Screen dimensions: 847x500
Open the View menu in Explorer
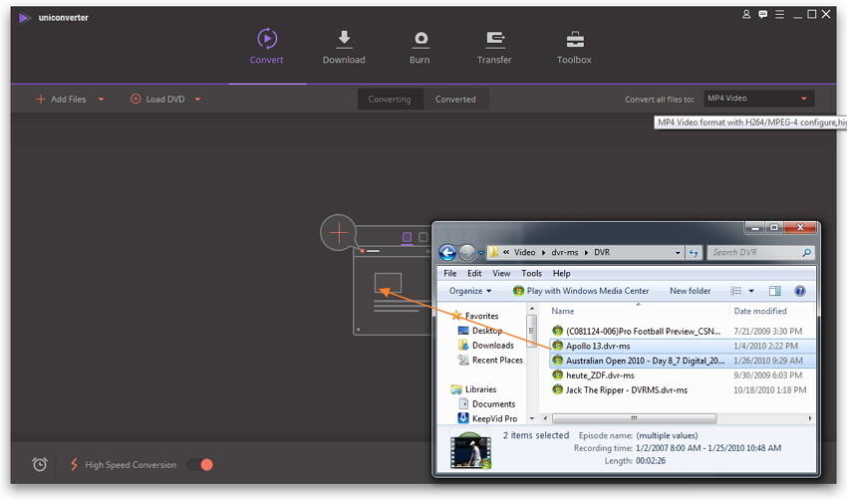coord(501,274)
